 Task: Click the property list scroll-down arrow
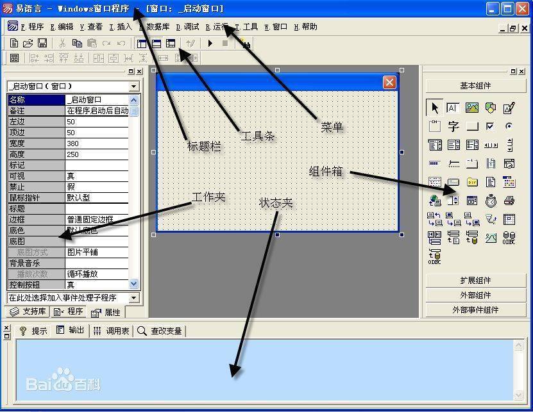[x=134, y=284]
